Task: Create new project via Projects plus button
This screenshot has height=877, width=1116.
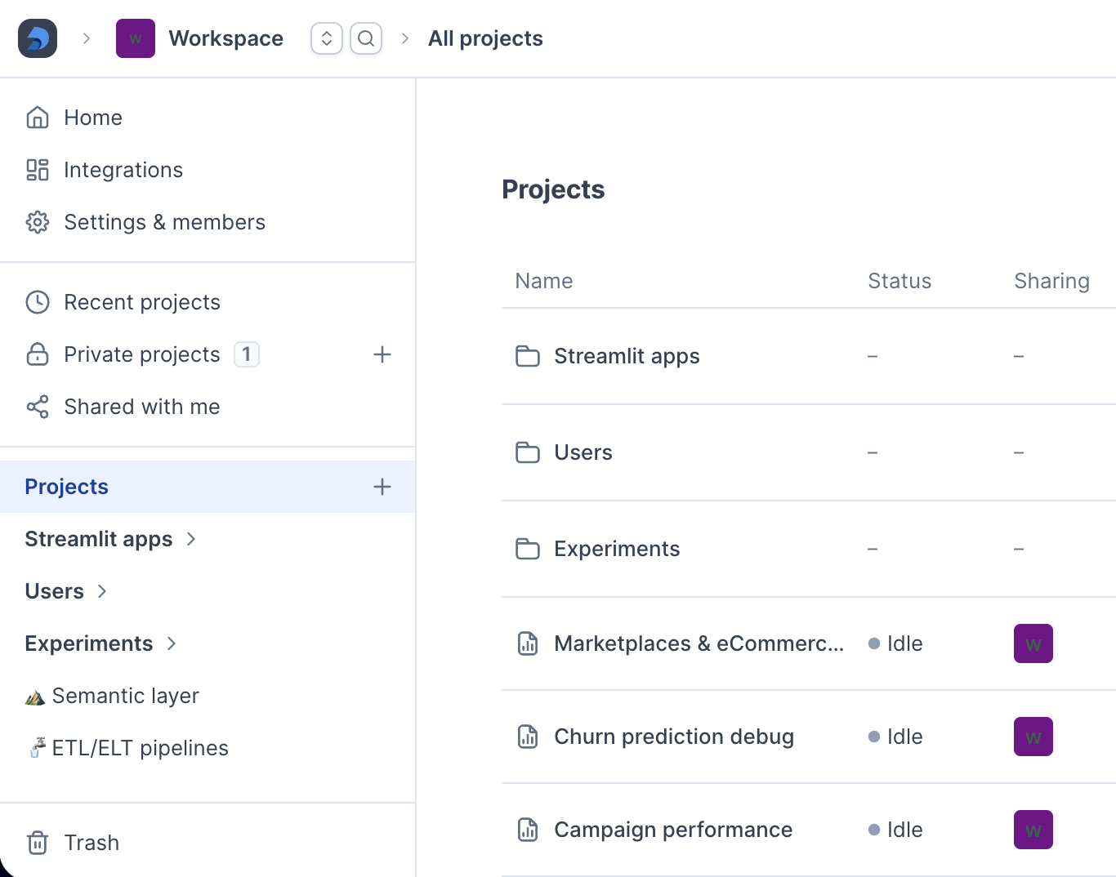Action: coord(382,487)
